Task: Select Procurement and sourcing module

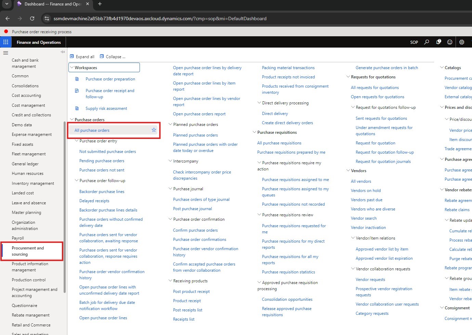Action: (x=28, y=251)
